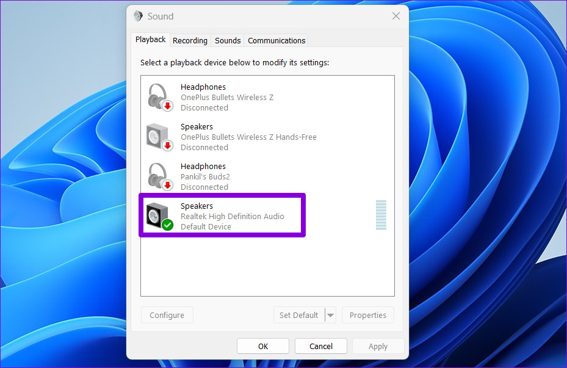Click the Speakers icon for OnePlus Bullets Hands-Free
This screenshot has height=368, width=567.
pyautogui.click(x=157, y=134)
